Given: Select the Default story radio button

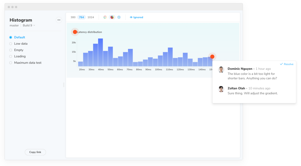Looking at the screenshot, I should (11, 37).
